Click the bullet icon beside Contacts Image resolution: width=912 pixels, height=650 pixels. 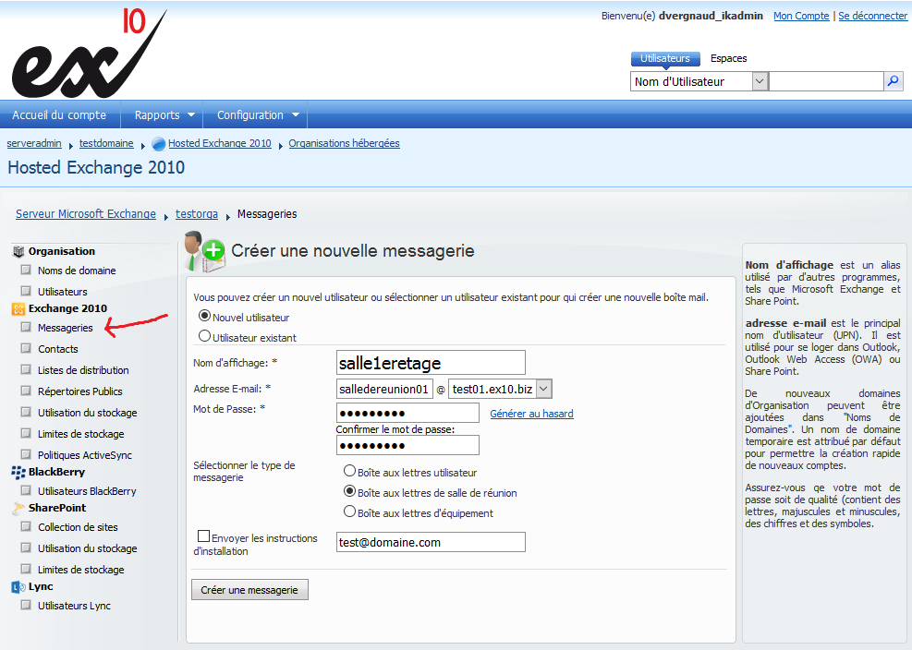[x=26, y=348]
